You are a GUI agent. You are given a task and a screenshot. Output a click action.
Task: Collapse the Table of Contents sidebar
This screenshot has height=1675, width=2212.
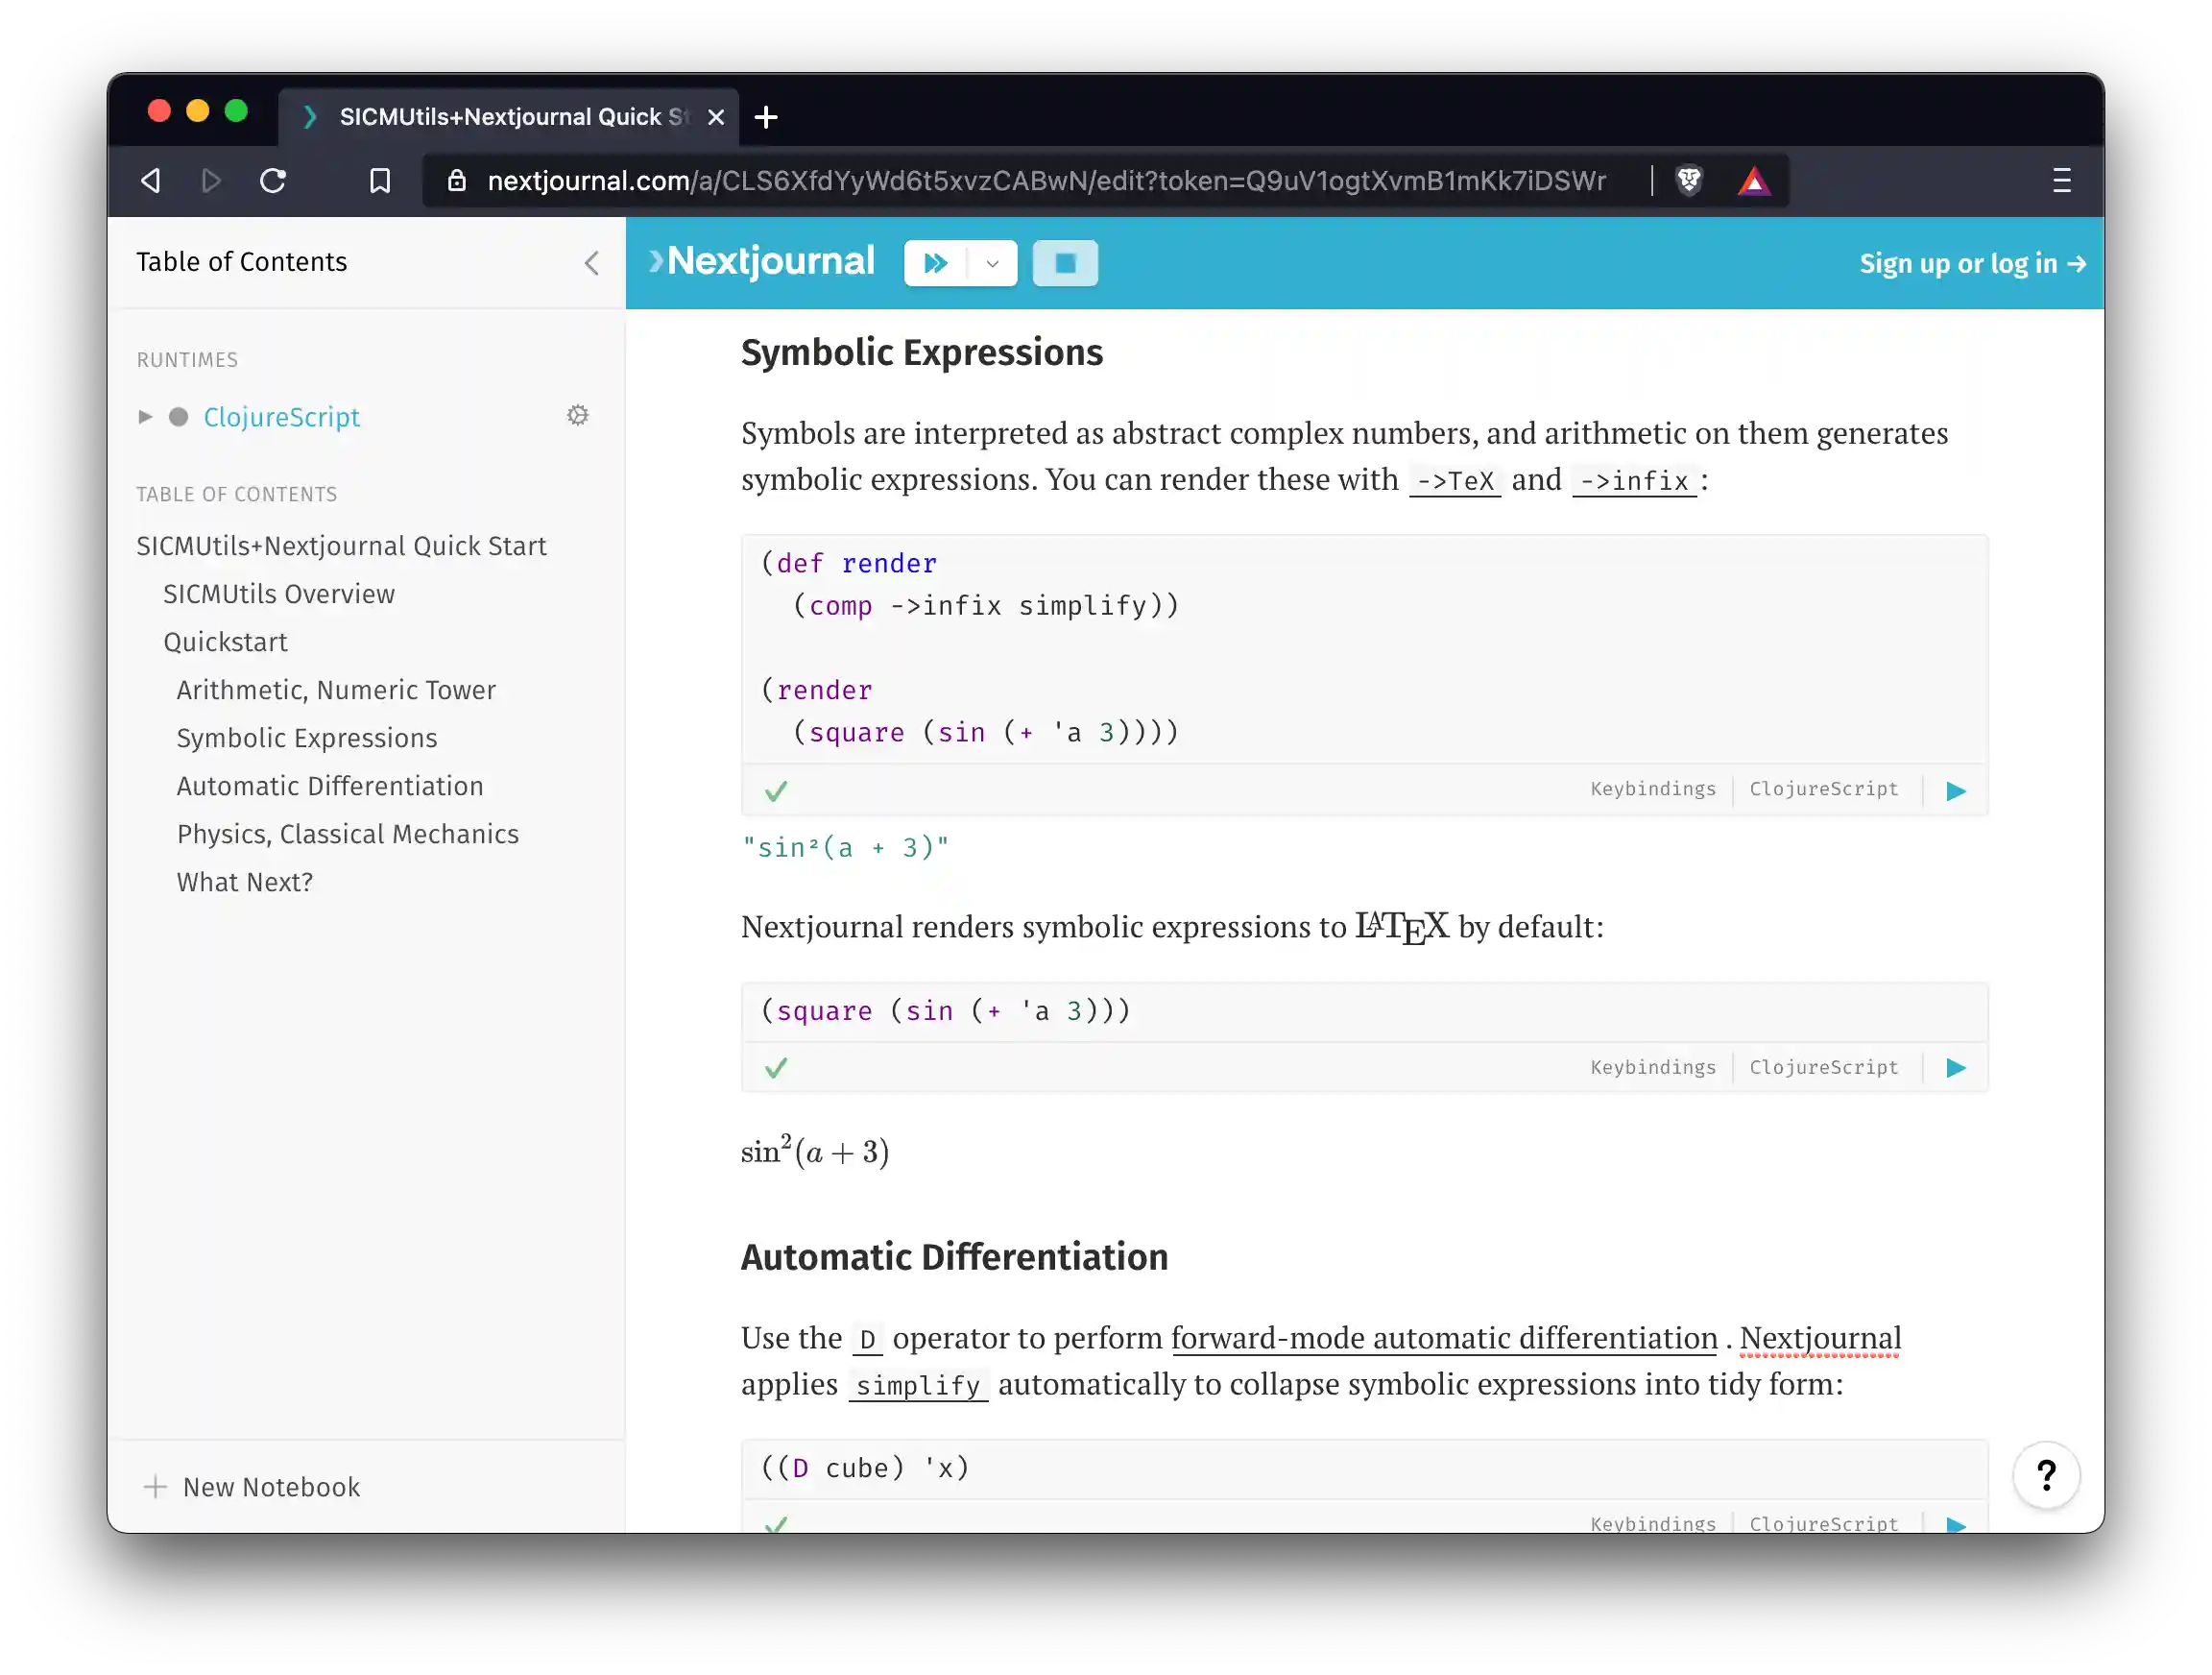(591, 263)
